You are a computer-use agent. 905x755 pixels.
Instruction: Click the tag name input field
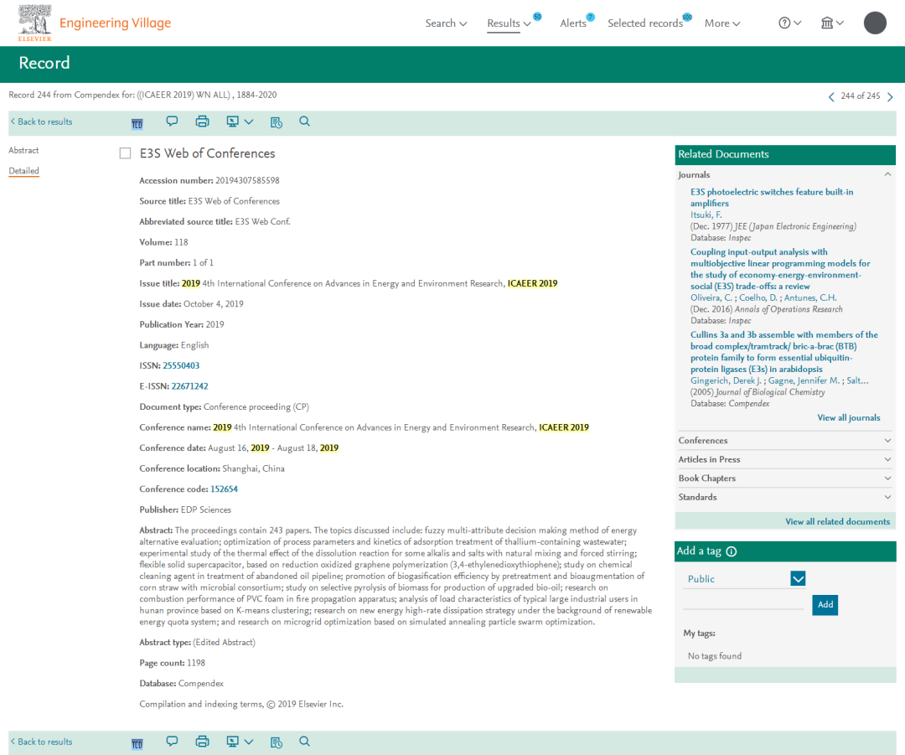[x=742, y=603]
